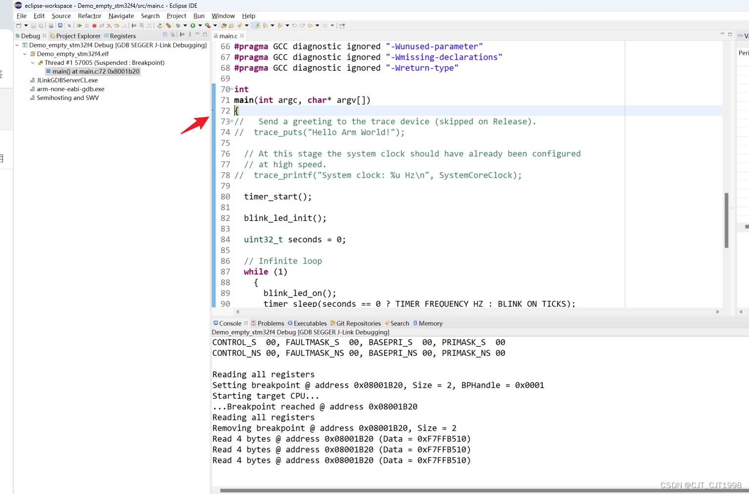Collapse the Demo_empty_stm32f4.elf tree node
749x494 pixels.
coord(25,54)
